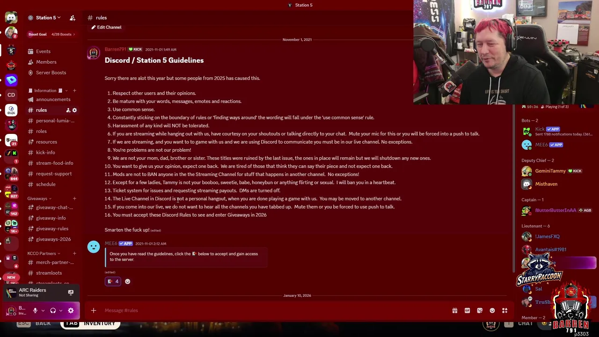The height and width of the screenshot is (337, 599).
Task: Click Barren791 avatar on guidelines post
Action: (x=94, y=53)
